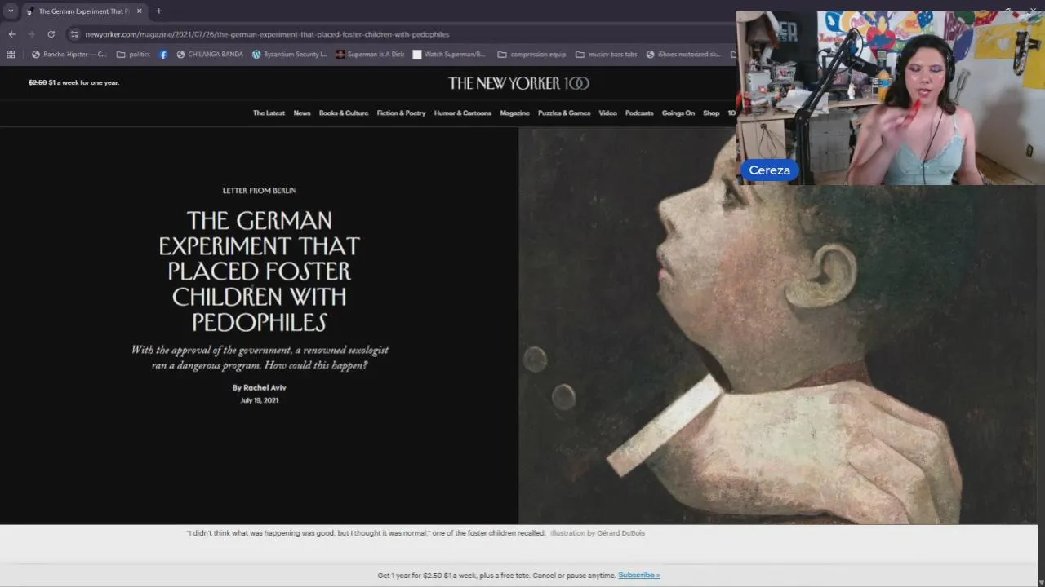Select the German Experiment browser tab

click(83, 11)
